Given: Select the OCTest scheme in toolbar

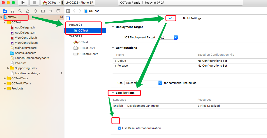Looking at the screenshot, I should (50, 3).
